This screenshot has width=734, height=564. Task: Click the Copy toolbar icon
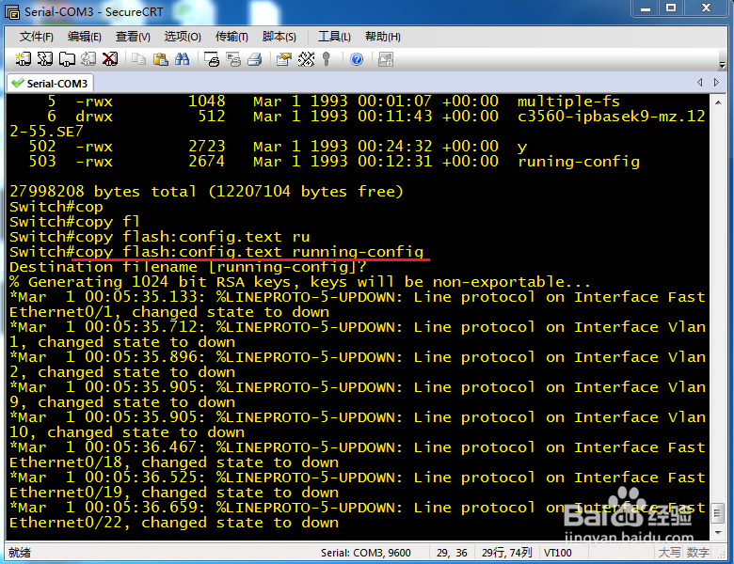click(138, 59)
